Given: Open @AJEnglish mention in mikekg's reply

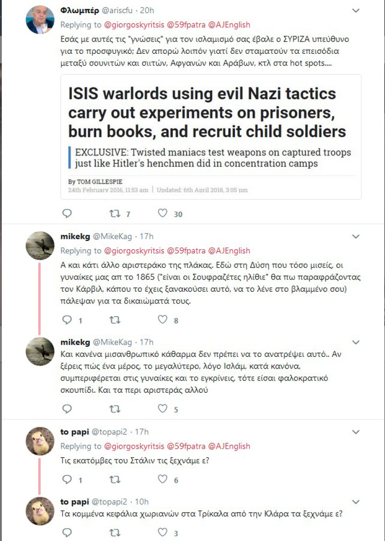Looking at the screenshot, I should pyautogui.click(x=229, y=251).
